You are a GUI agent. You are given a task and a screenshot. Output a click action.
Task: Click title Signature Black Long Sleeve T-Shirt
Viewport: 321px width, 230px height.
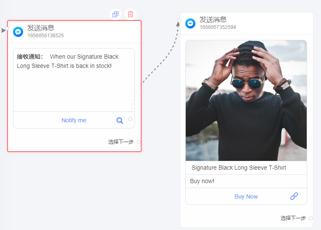coord(239,168)
